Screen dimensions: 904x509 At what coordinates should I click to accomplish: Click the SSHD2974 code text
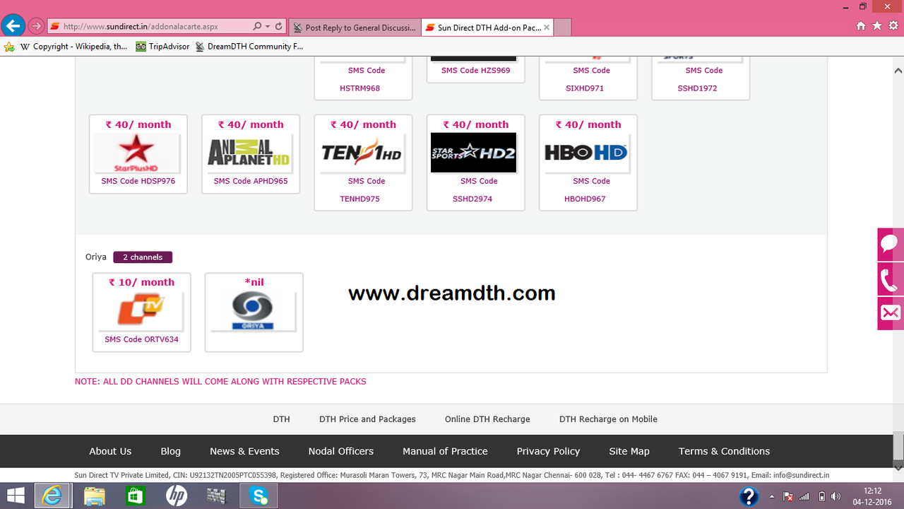[472, 199]
